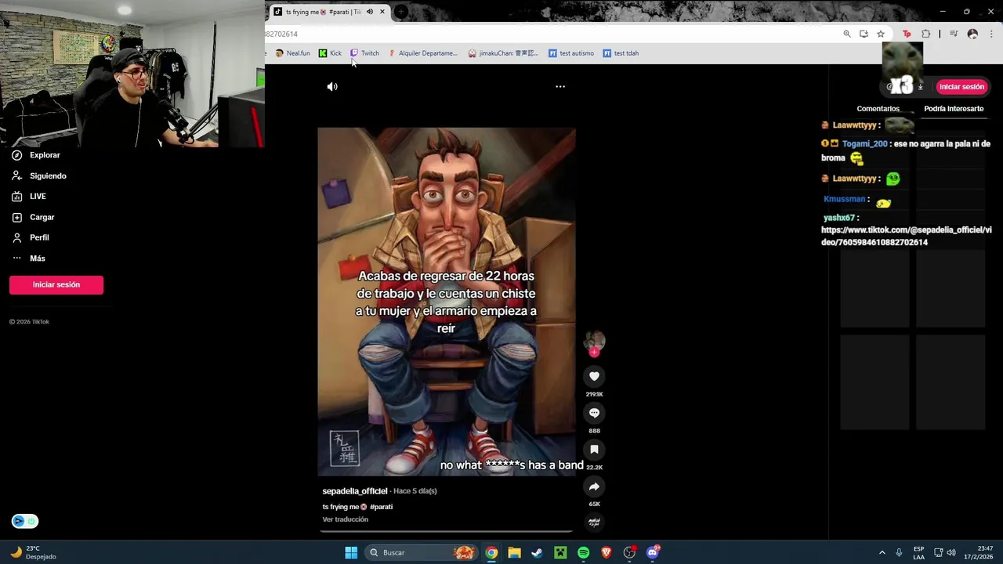The image size is (1003, 564).
Task: Switch to the Comentarios tab
Action: (878, 109)
